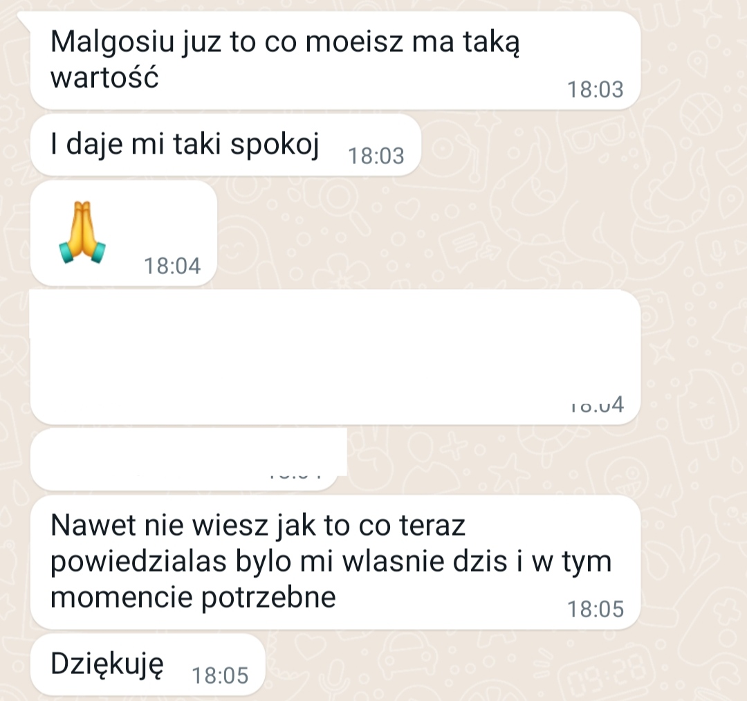Tap the word "spokoj" in the second message

pyautogui.click(x=275, y=145)
